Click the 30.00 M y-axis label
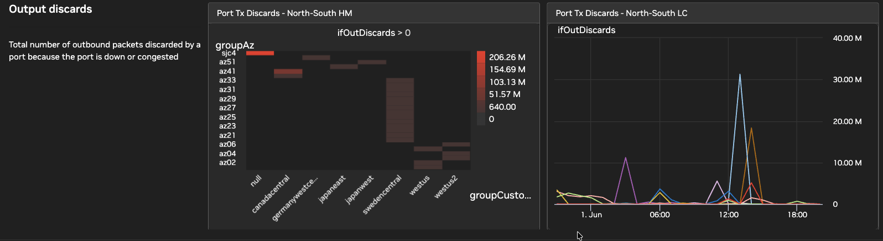Image resolution: width=883 pixels, height=241 pixels. point(847,79)
